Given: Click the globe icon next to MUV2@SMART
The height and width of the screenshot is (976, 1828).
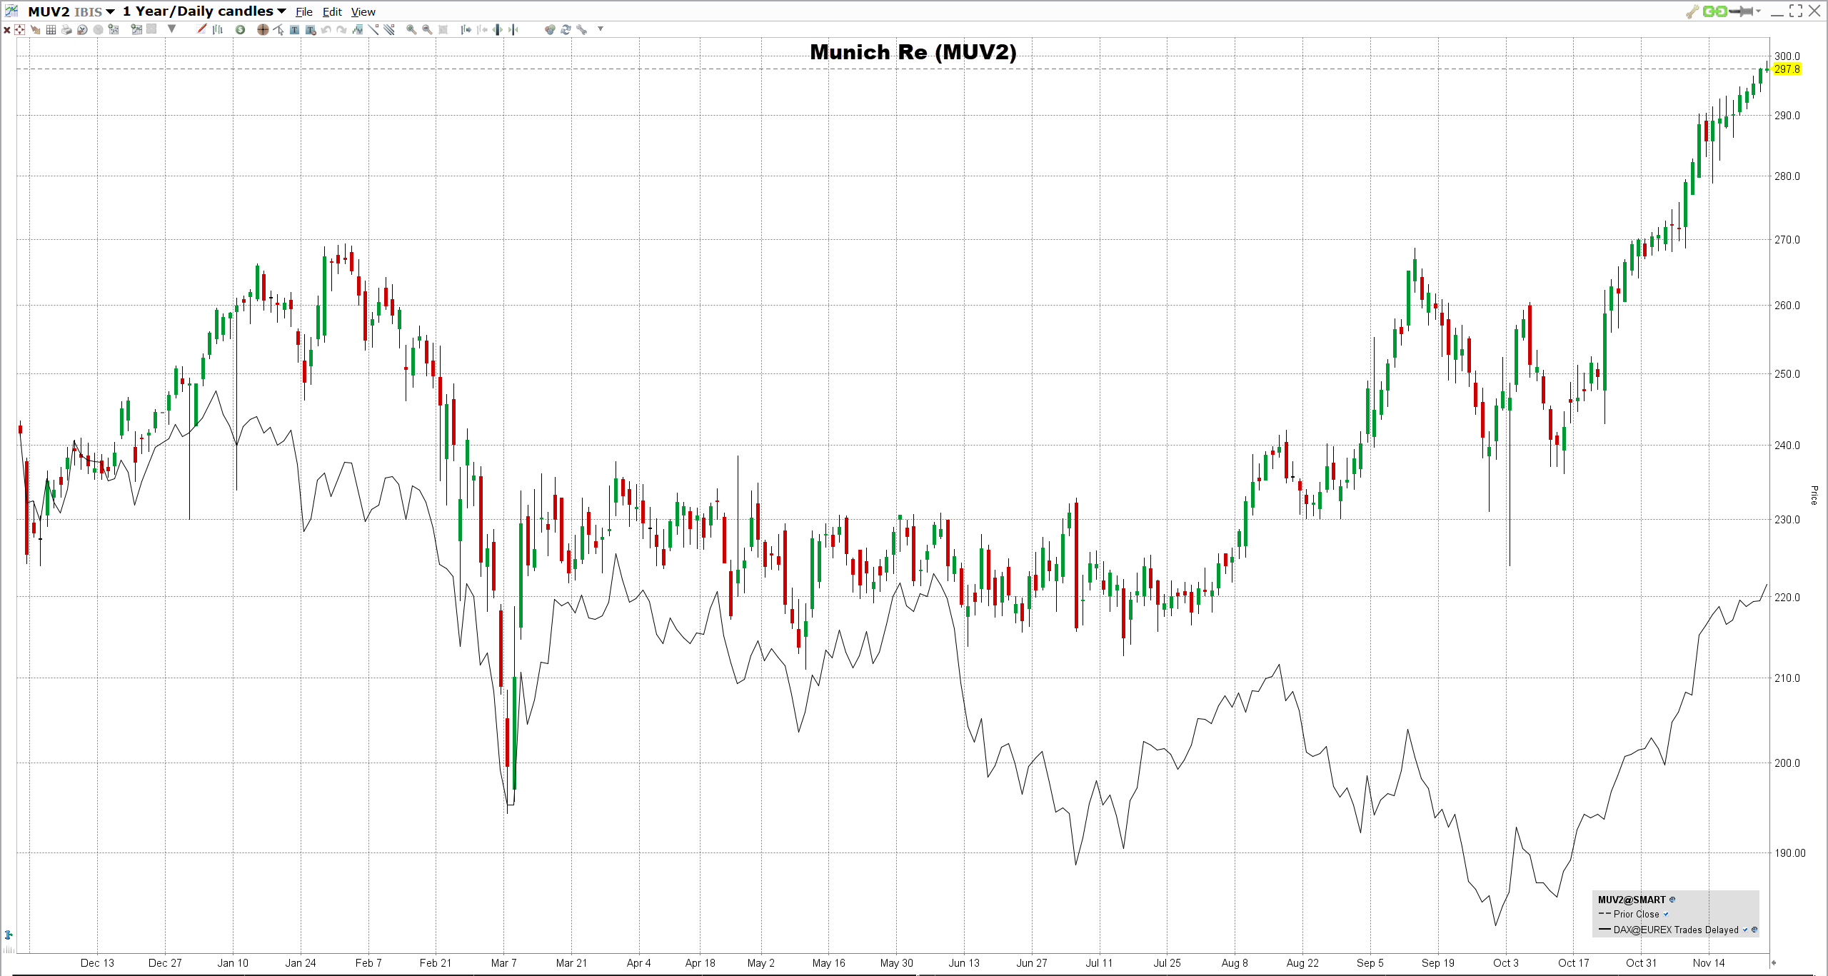Looking at the screenshot, I should click(1672, 900).
